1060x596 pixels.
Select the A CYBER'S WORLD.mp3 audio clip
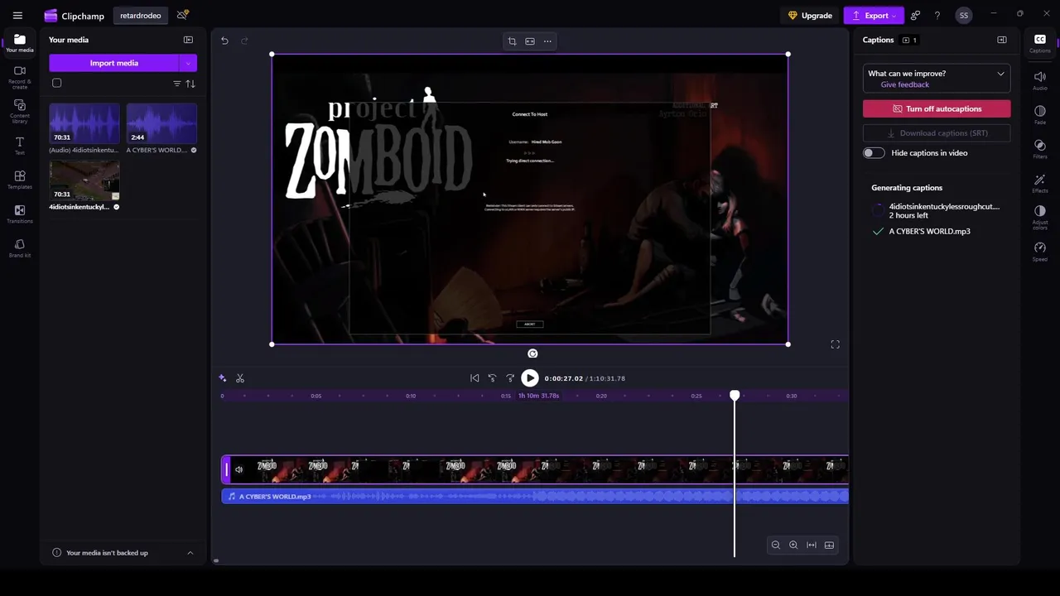pyautogui.click(x=535, y=496)
